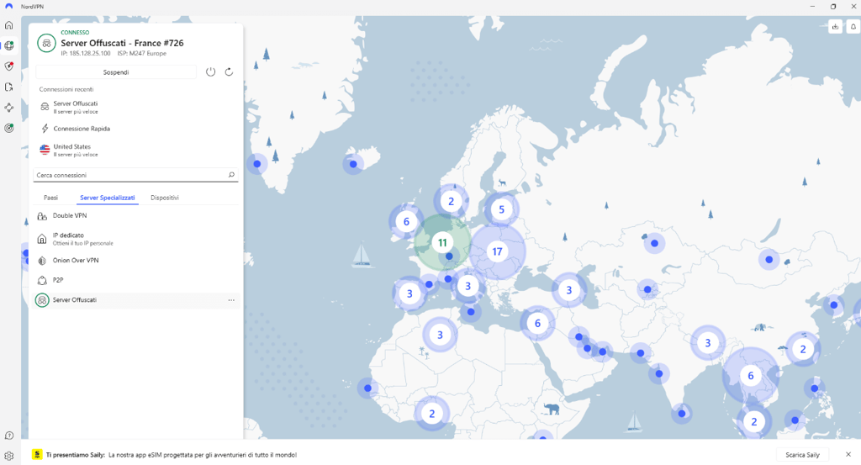Select IP dedicato option

point(135,238)
